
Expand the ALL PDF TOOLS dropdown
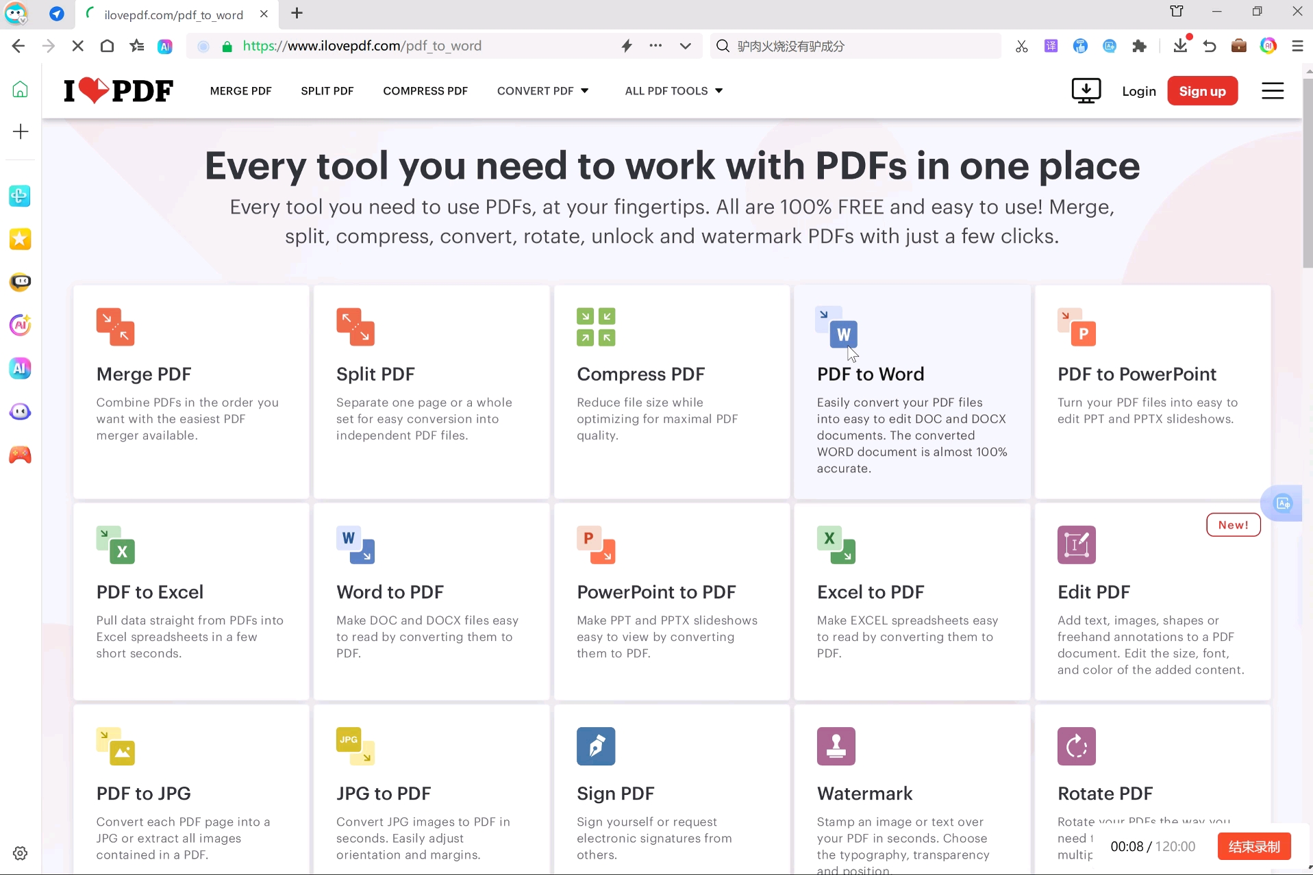pos(674,90)
